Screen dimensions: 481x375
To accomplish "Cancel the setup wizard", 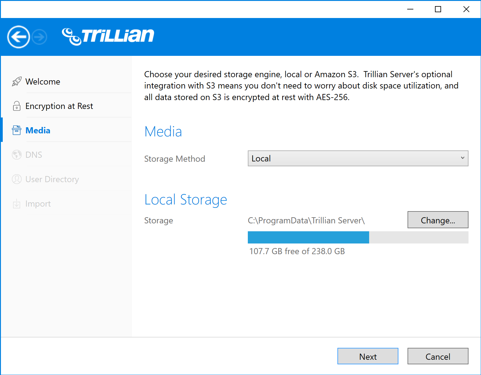I will point(438,356).
